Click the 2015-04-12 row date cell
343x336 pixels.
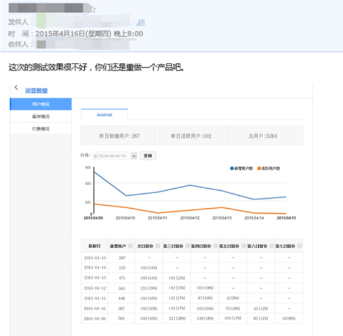(x=95, y=288)
